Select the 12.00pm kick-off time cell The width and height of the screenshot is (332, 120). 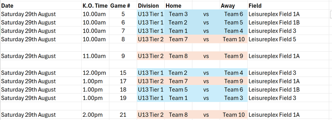point(95,73)
